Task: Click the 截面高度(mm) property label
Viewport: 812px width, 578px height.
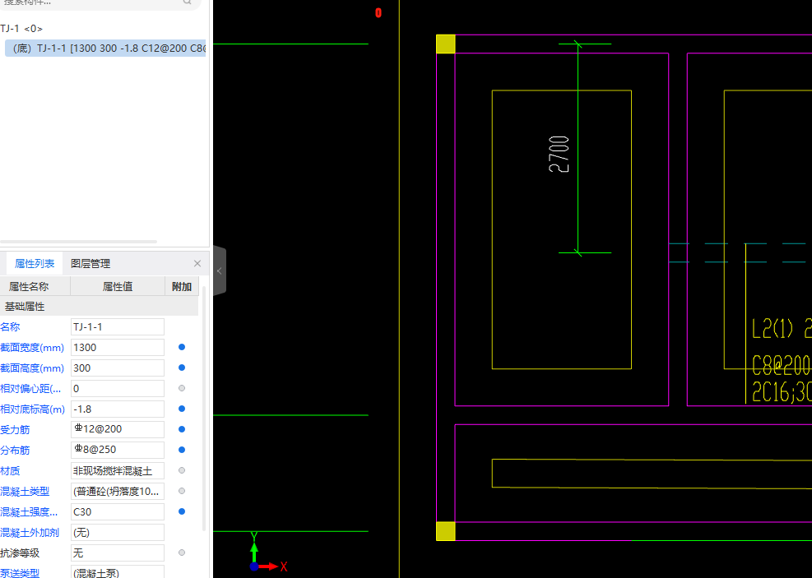Action: 32,368
